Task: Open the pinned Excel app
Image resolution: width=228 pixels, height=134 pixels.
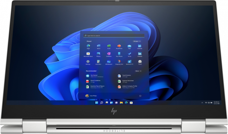Action: coord(109,47)
